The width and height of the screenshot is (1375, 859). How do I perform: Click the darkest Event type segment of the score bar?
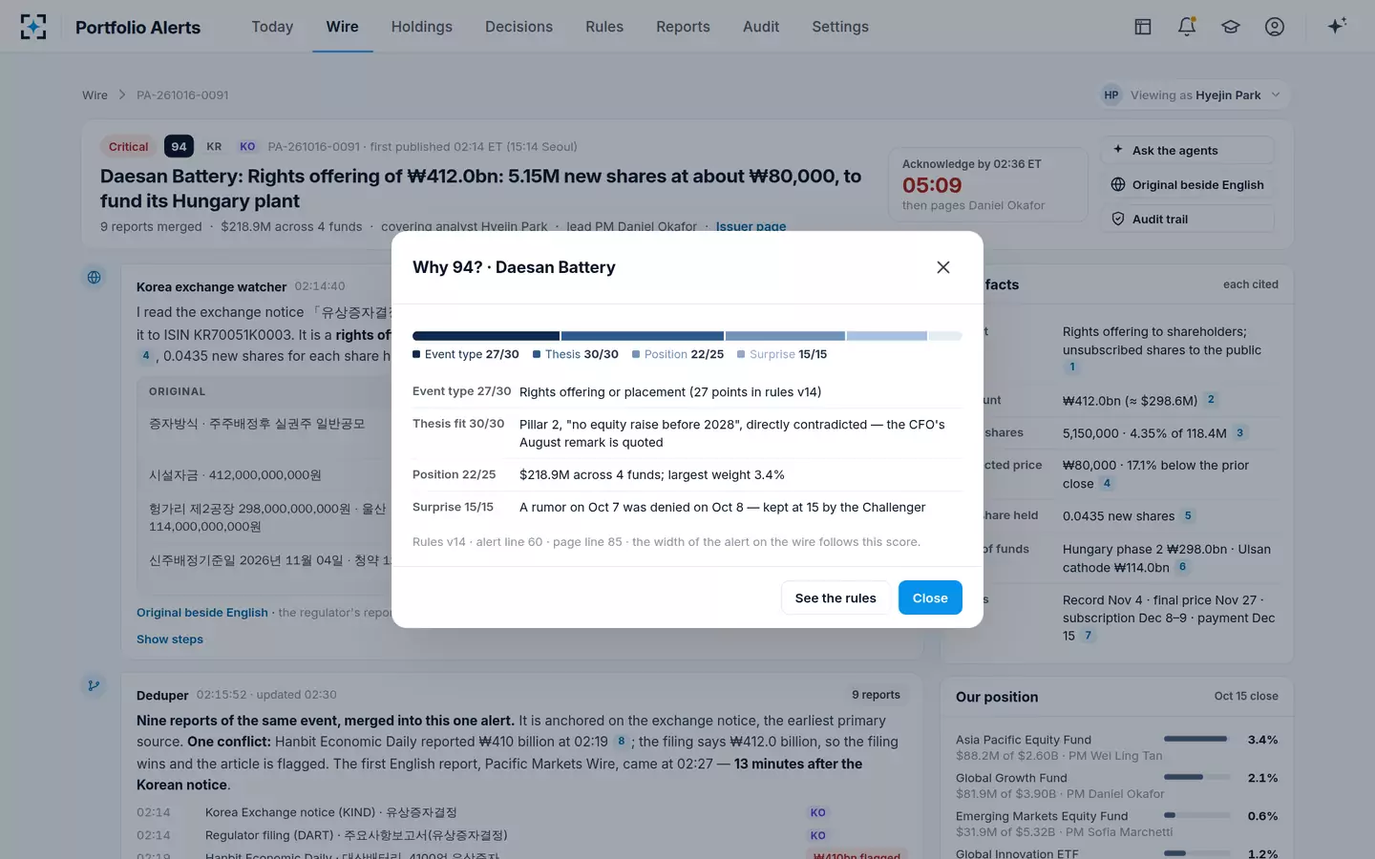coord(486,336)
